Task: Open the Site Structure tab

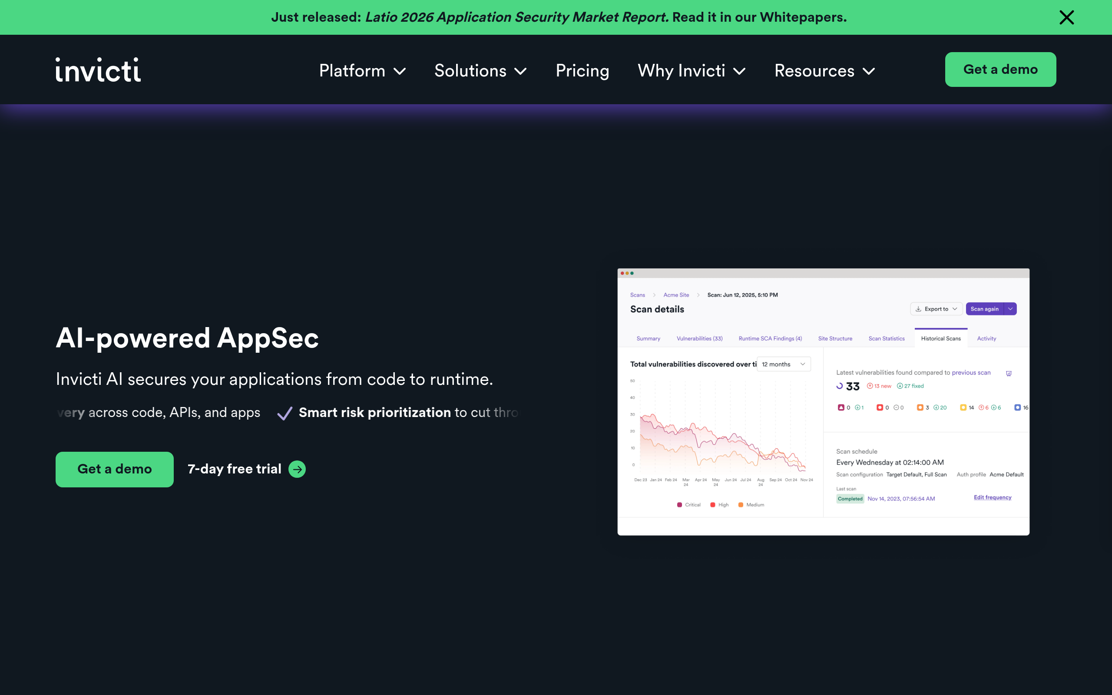Action: [835, 338]
